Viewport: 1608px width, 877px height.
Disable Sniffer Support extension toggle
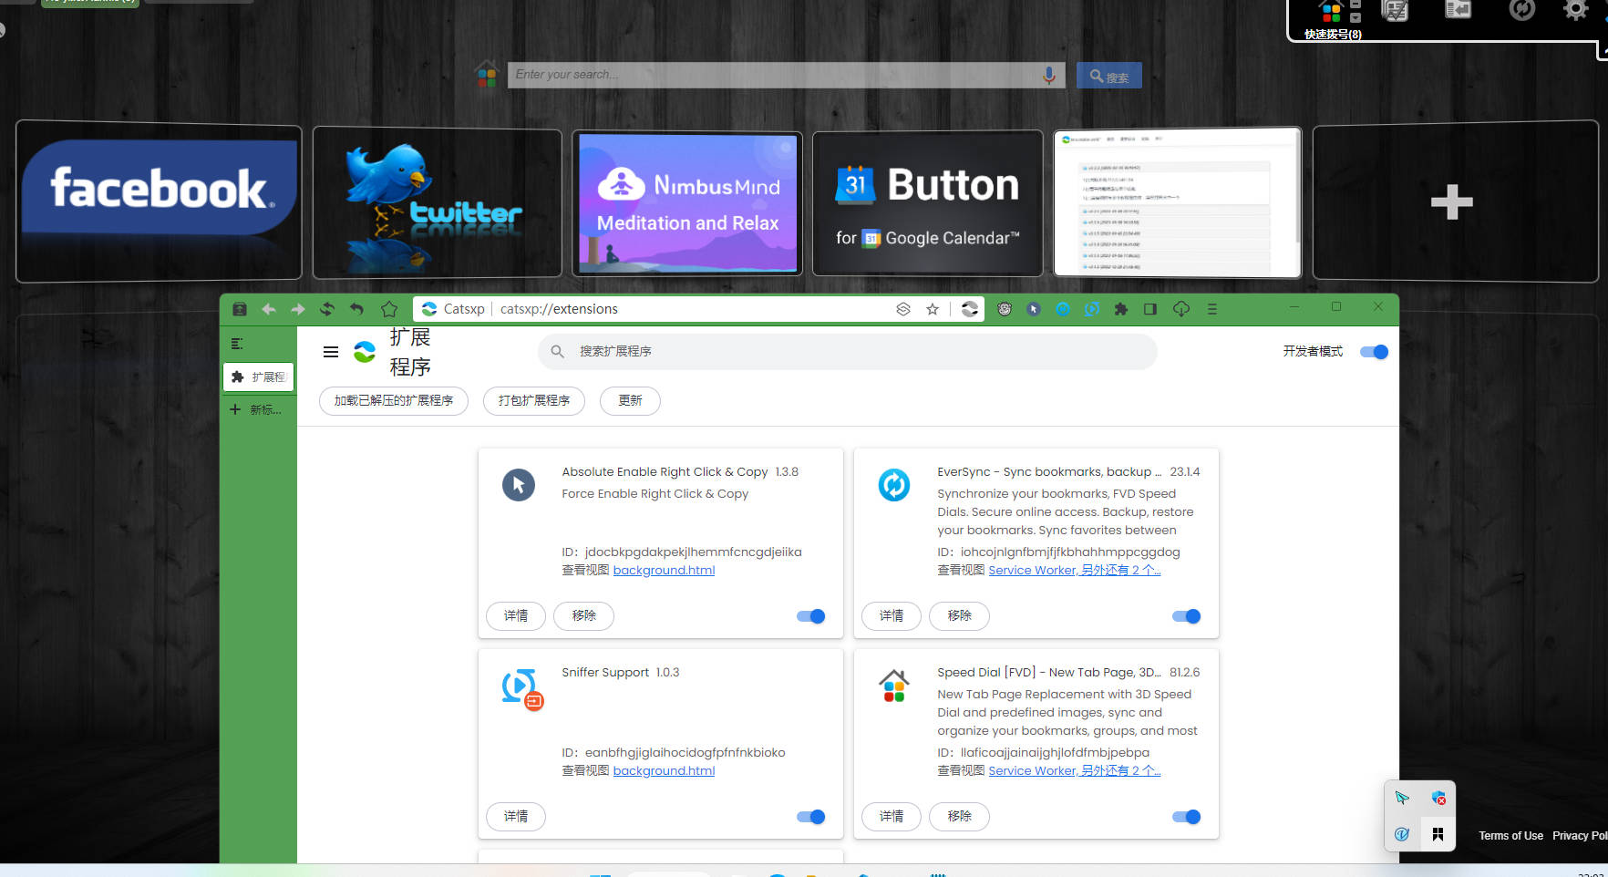point(810,817)
